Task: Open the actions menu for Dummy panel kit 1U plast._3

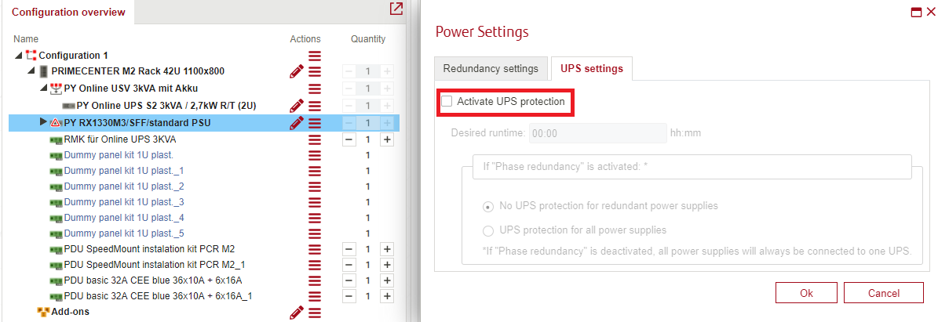Action: (x=315, y=202)
